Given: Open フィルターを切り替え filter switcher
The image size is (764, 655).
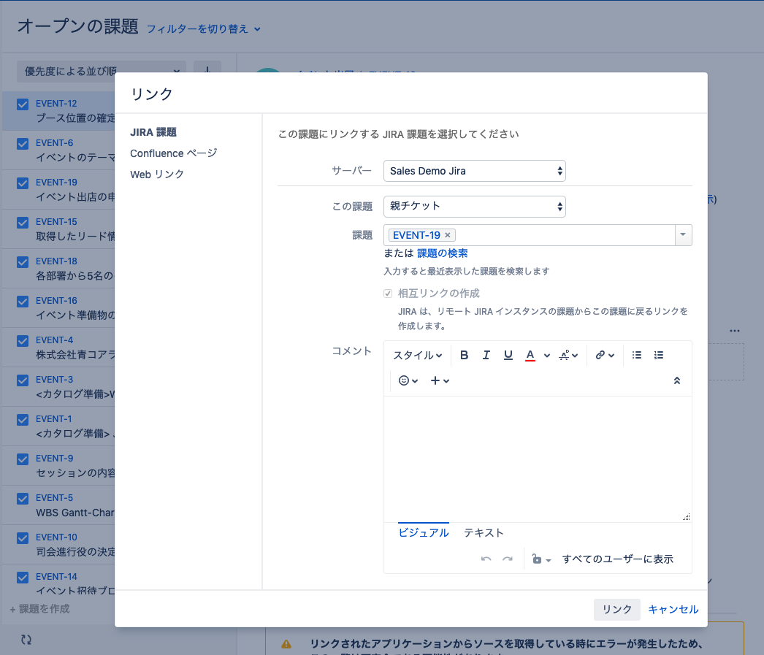Looking at the screenshot, I should [204, 29].
